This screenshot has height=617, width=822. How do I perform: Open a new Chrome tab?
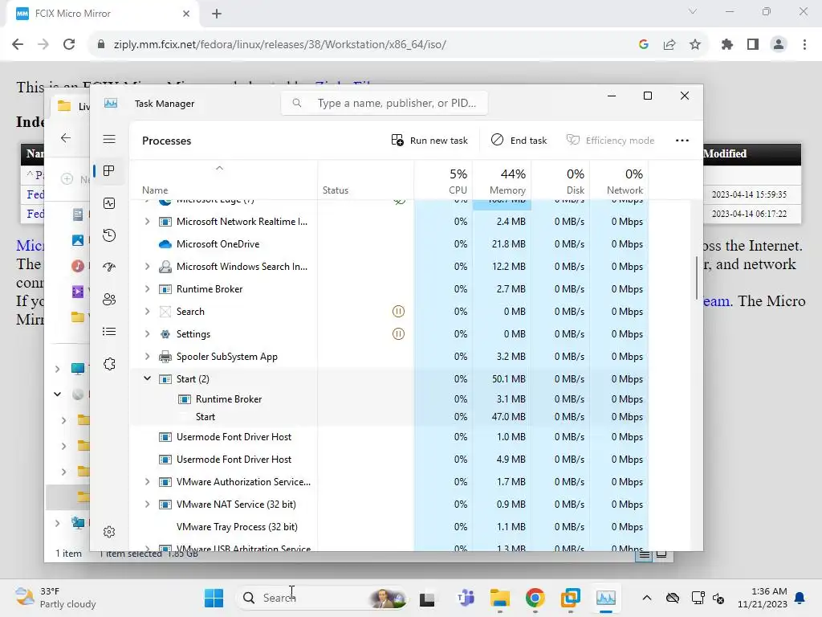point(217,14)
